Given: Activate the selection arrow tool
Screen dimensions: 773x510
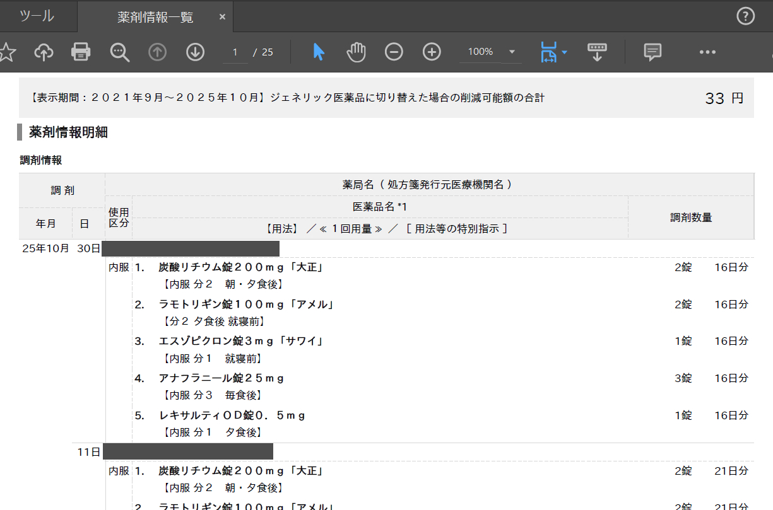Looking at the screenshot, I should (319, 52).
